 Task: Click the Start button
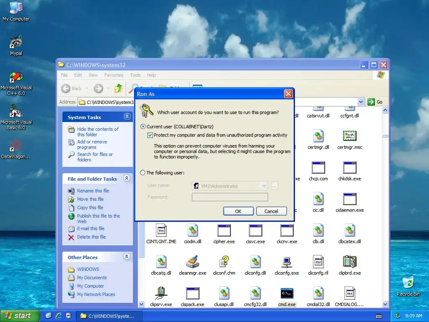[x=19, y=316]
